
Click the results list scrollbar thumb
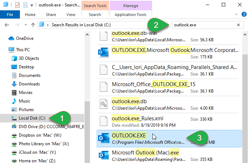tap(245, 108)
